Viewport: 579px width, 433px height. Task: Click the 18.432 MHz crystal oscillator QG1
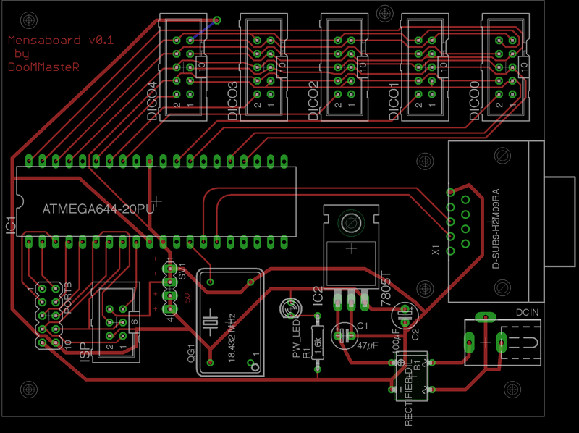230,322
